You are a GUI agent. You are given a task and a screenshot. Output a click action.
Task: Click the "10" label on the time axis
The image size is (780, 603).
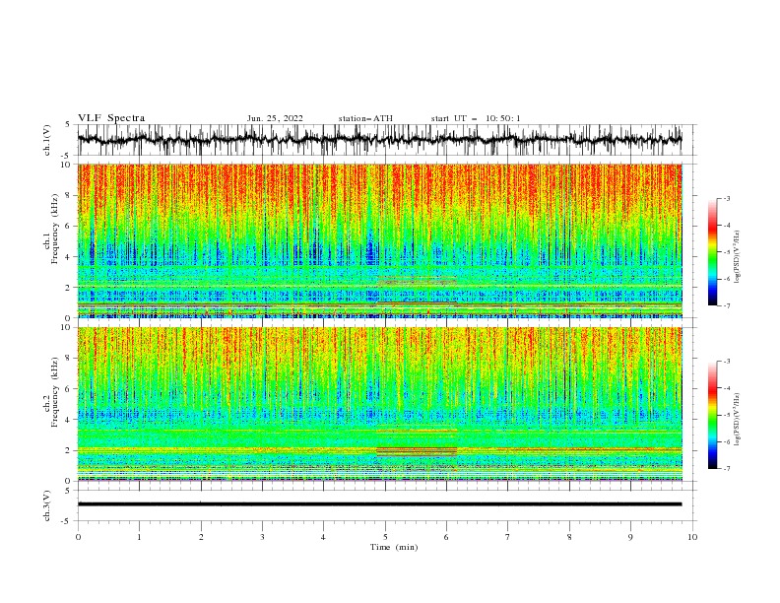coord(692,537)
